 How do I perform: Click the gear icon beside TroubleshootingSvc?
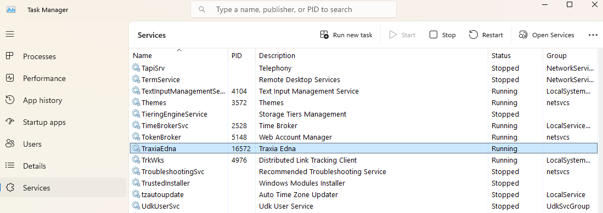pos(136,171)
